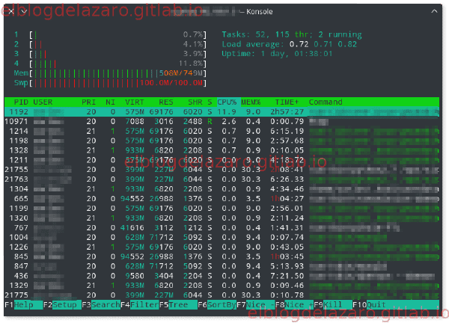Select the process row with PID 1198
This screenshot has width=449, height=323.
click(222, 141)
